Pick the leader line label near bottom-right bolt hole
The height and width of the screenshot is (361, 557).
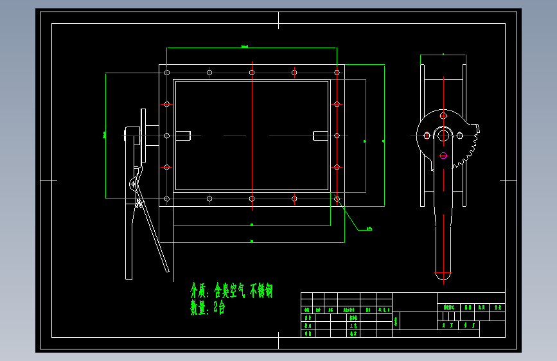point(369,229)
